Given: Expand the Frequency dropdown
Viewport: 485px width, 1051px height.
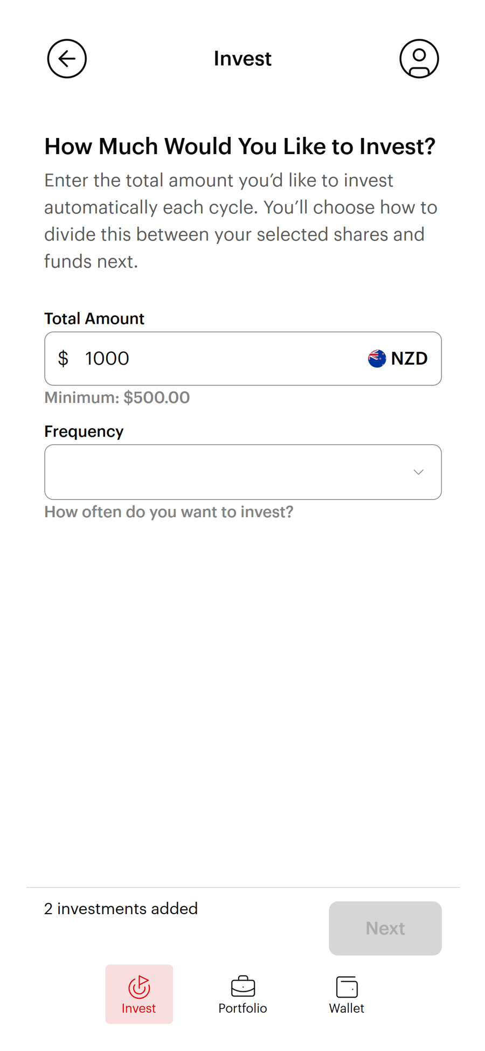Looking at the screenshot, I should (242, 471).
